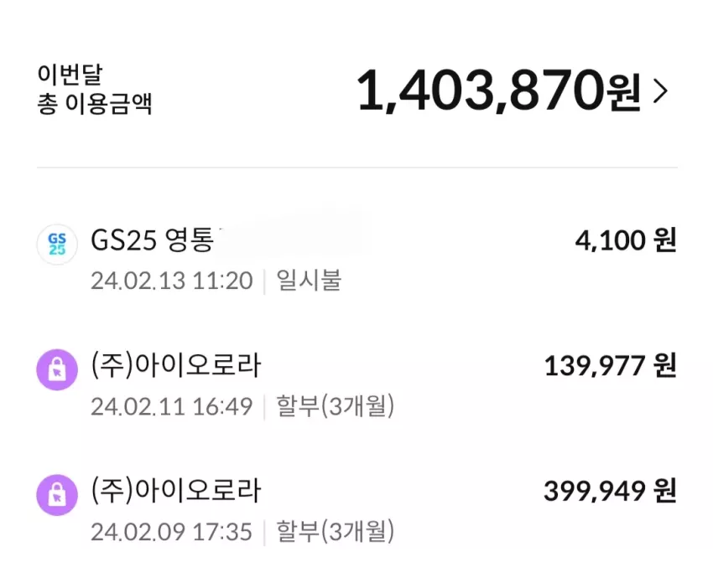Image resolution: width=713 pixels, height=562 pixels.
Task: Tap the 총 이용금액 text line
Action: (94, 104)
